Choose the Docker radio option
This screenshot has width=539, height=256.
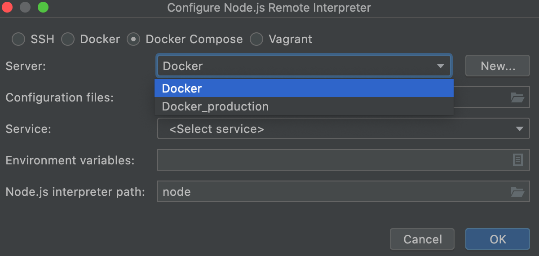tap(68, 40)
